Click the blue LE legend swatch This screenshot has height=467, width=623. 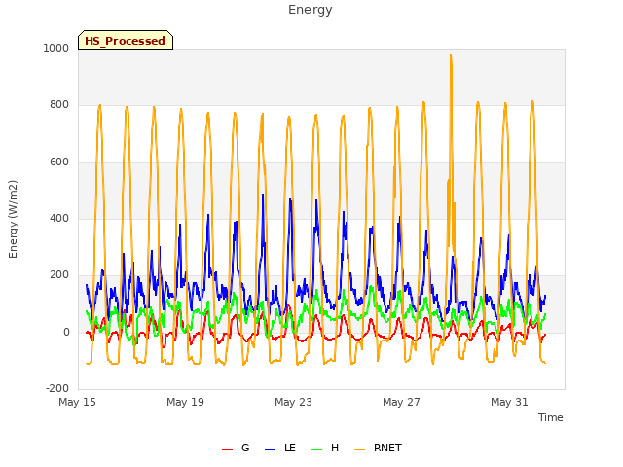[x=271, y=449]
